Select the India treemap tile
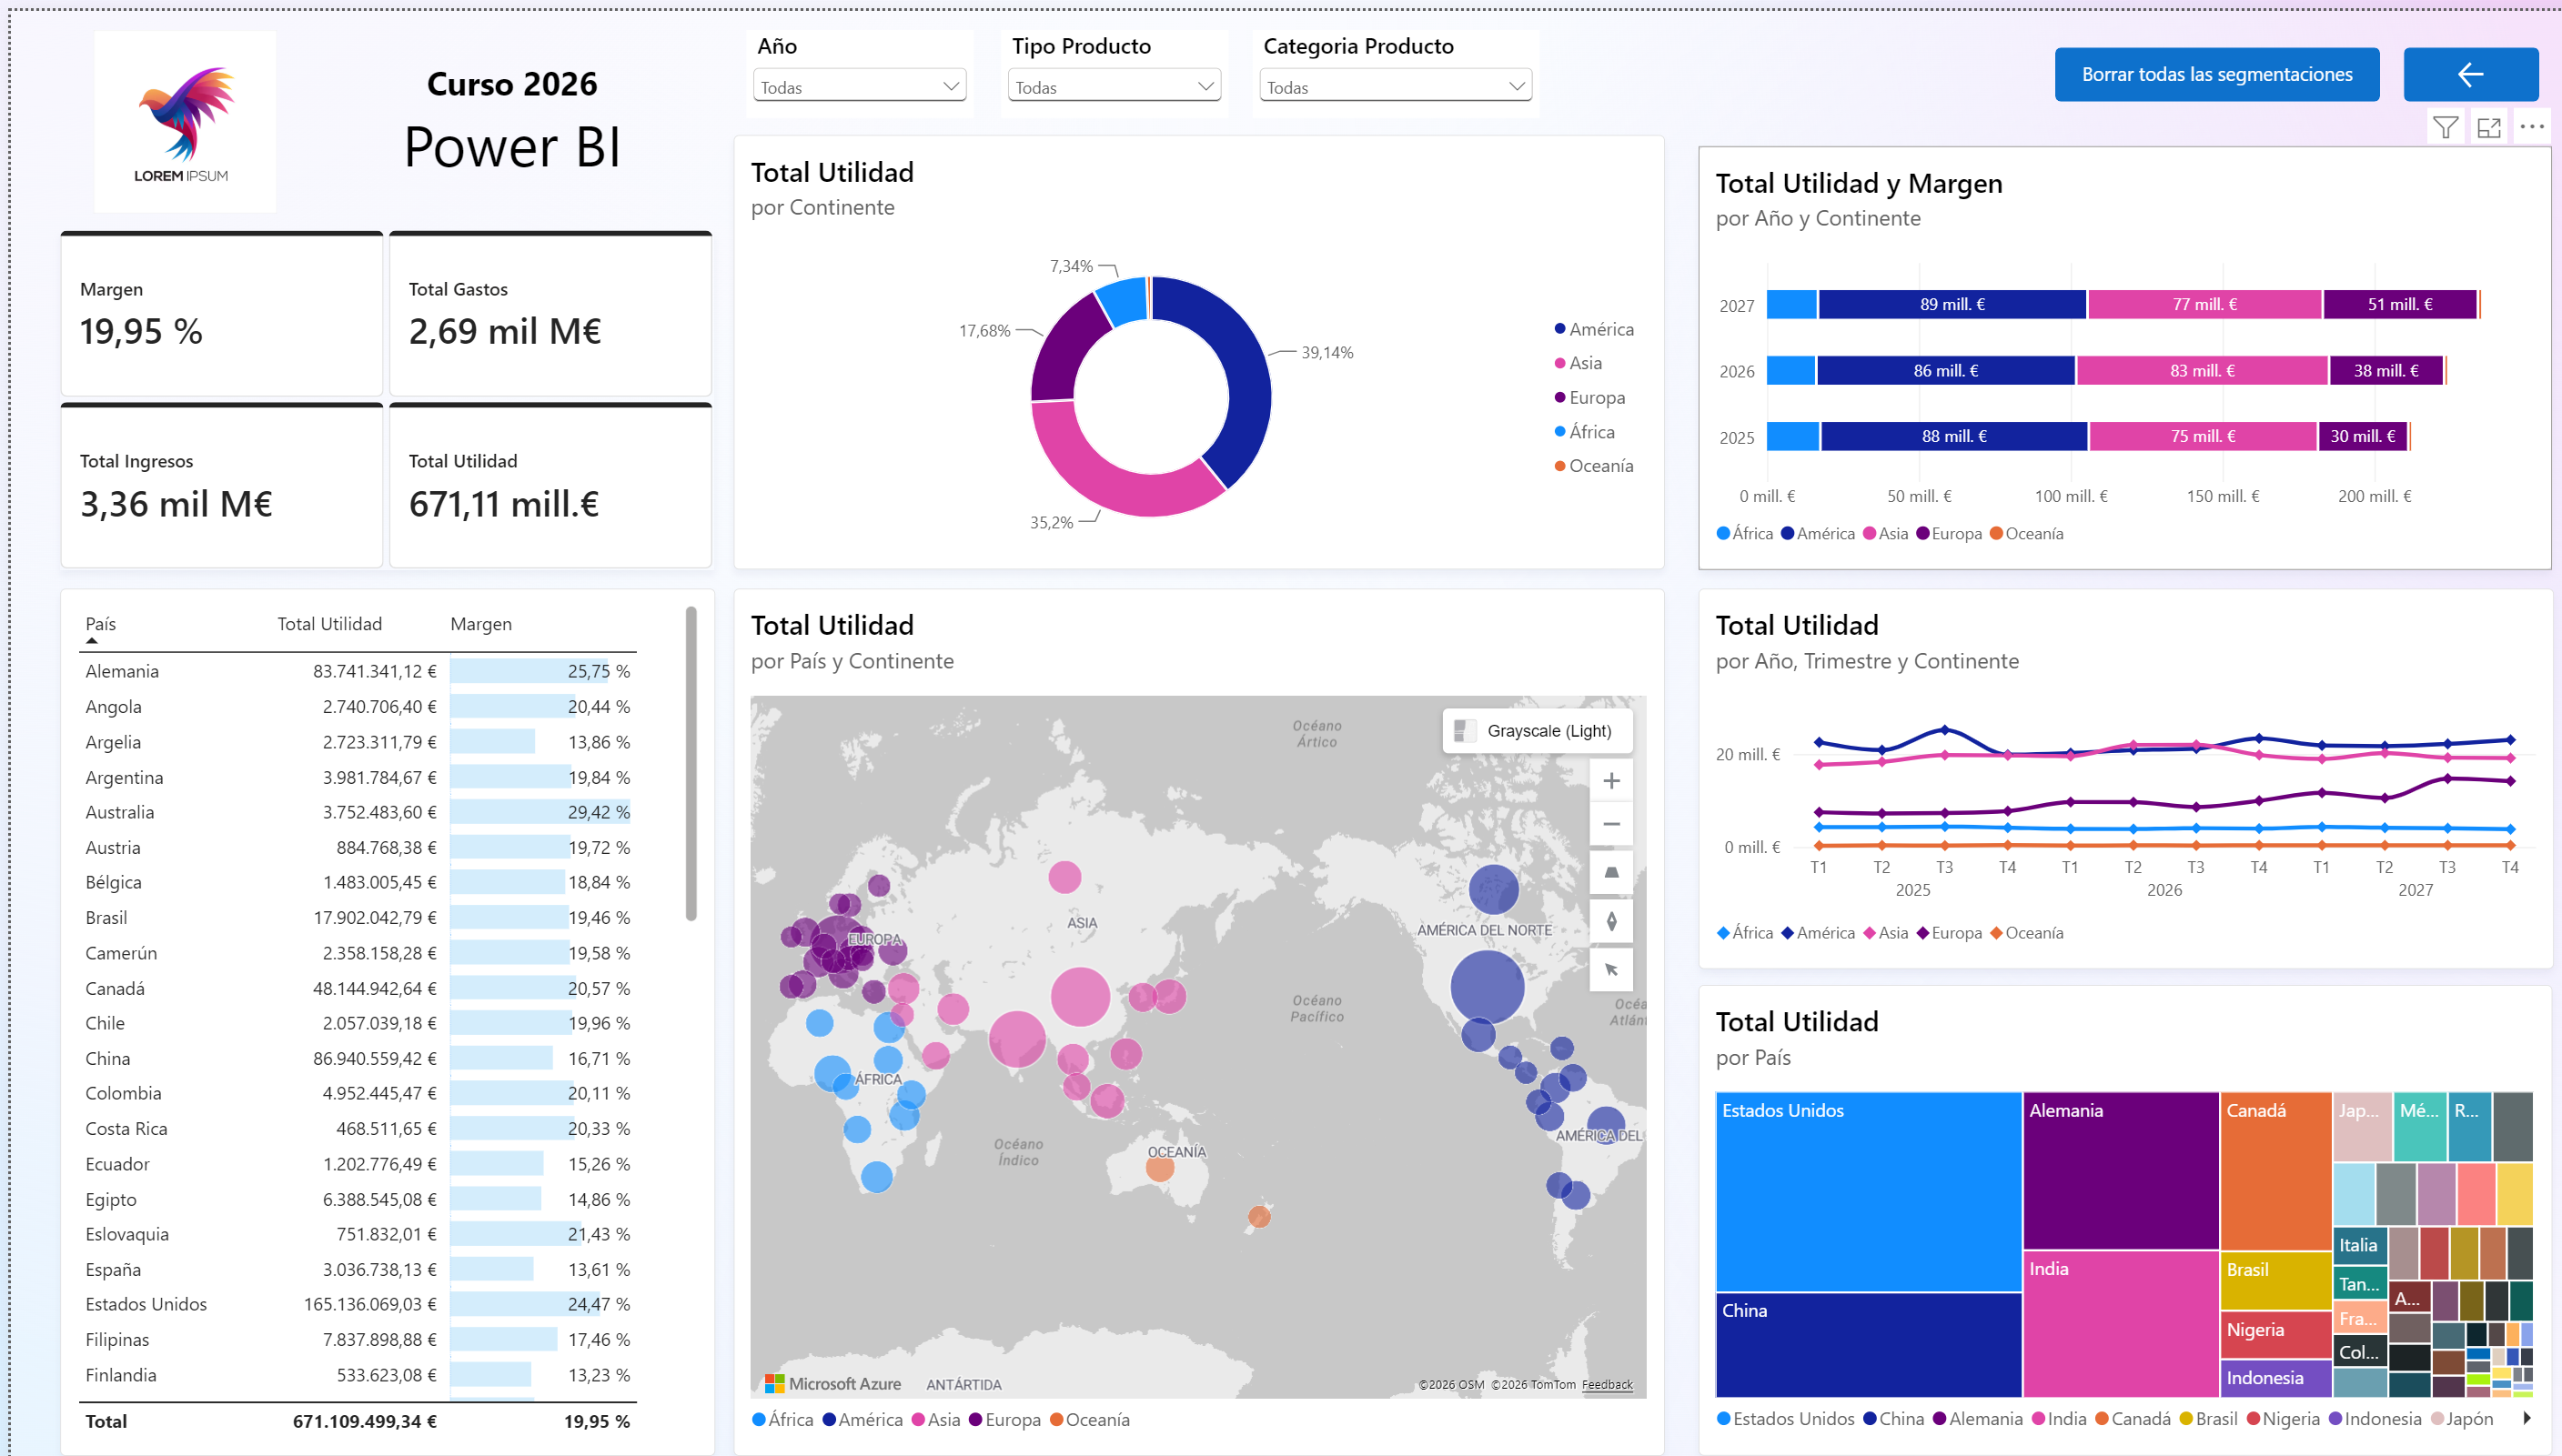 pos(2121,1324)
